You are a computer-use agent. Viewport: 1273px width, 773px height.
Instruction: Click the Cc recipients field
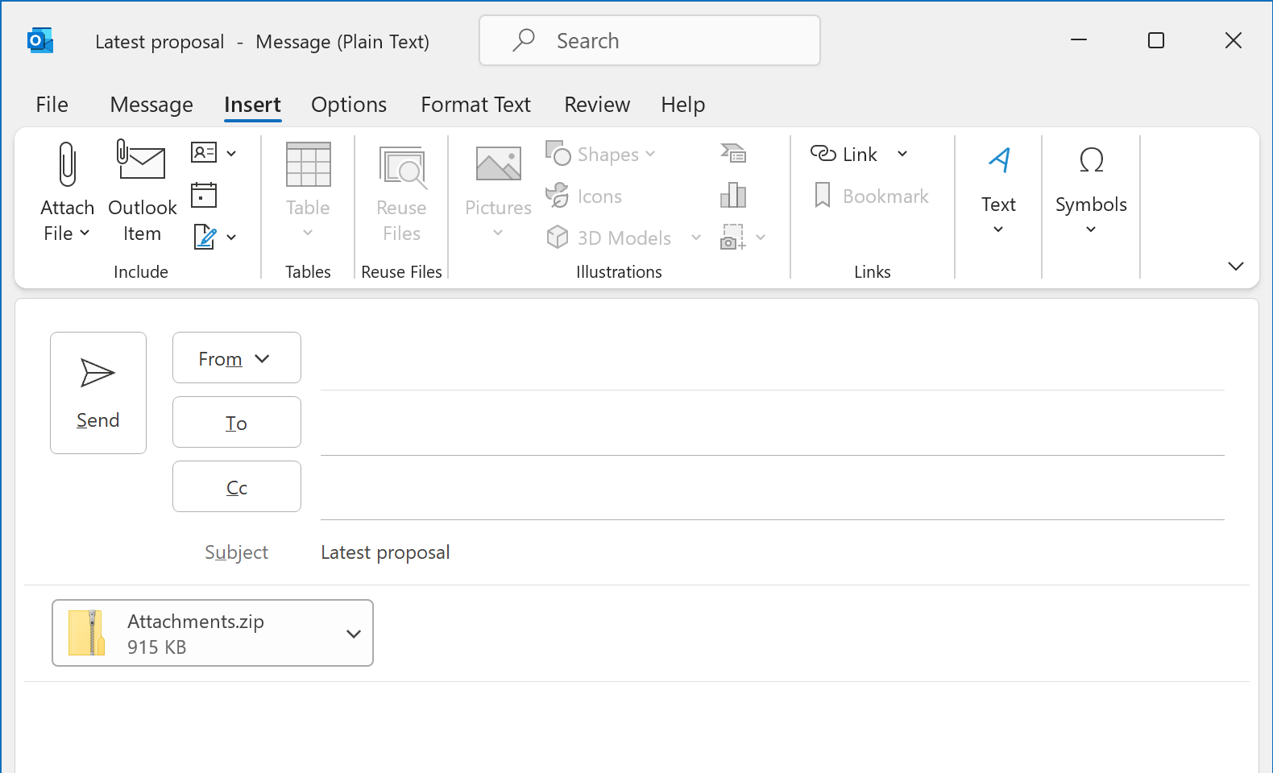[772, 489]
